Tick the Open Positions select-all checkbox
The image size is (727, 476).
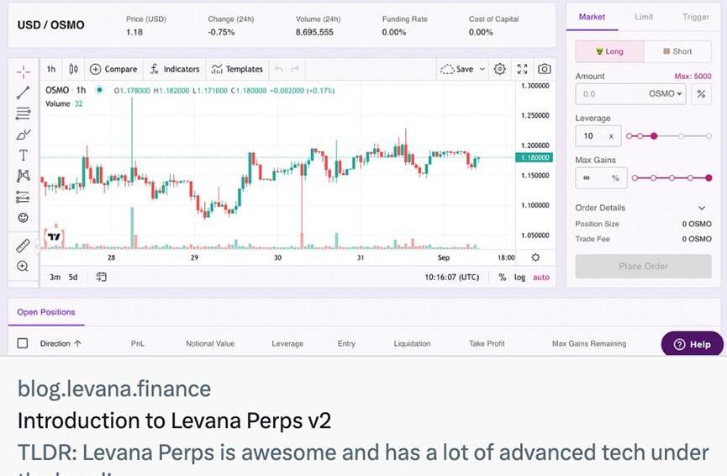23,343
